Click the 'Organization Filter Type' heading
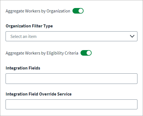Viewport: 143px width, 116px height. pos(29,26)
